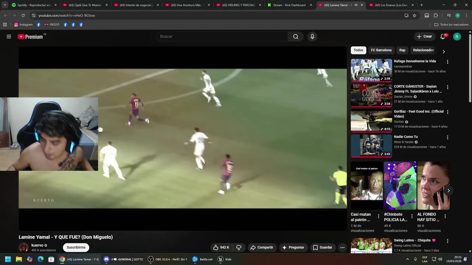Switch to the Ojalá Que Te Mueras tab
This screenshot has height=265, width=472.
click(x=85, y=5)
